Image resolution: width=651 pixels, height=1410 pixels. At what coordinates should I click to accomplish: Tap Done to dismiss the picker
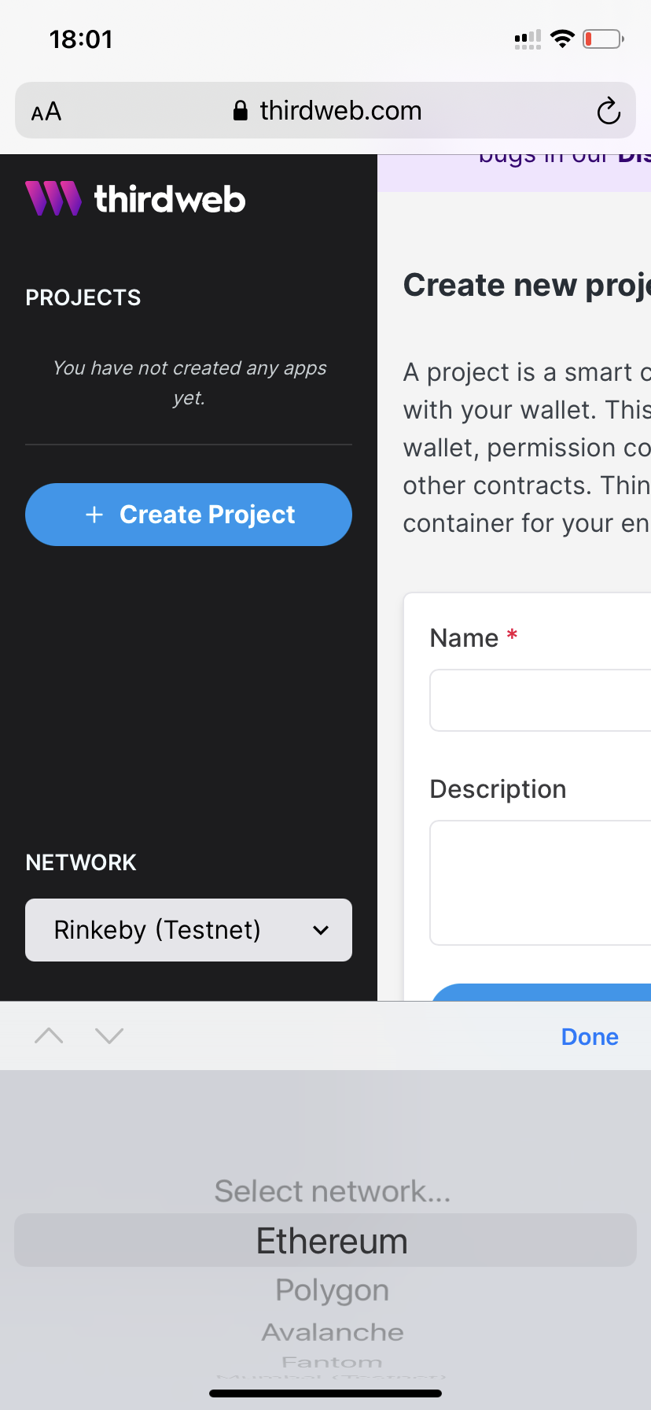pyautogui.click(x=590, y=1036)
